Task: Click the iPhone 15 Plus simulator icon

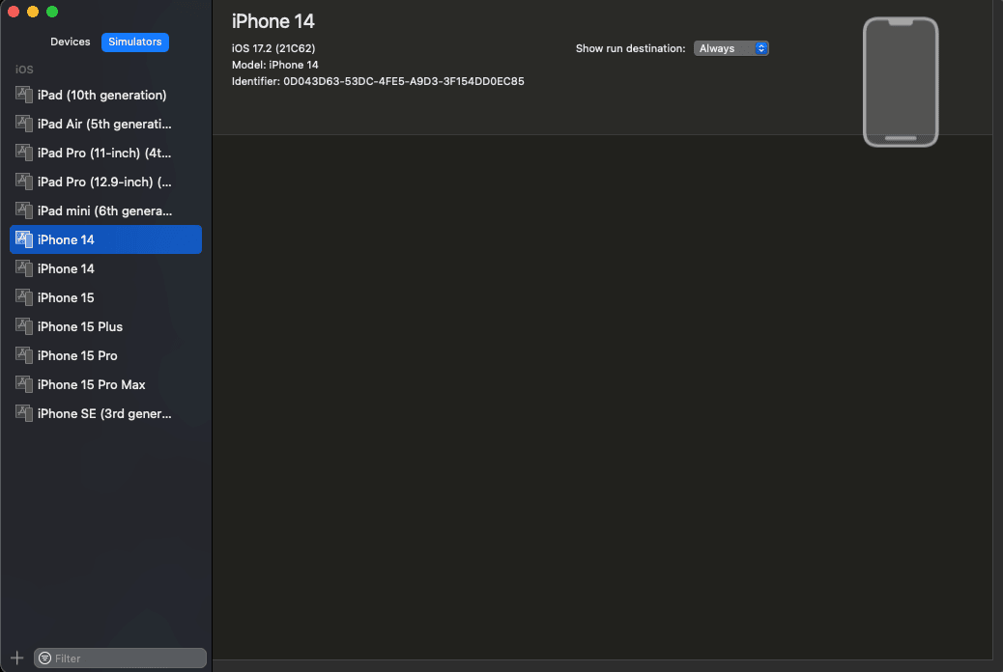Action: pyautogui.click(x=23, y=326)
